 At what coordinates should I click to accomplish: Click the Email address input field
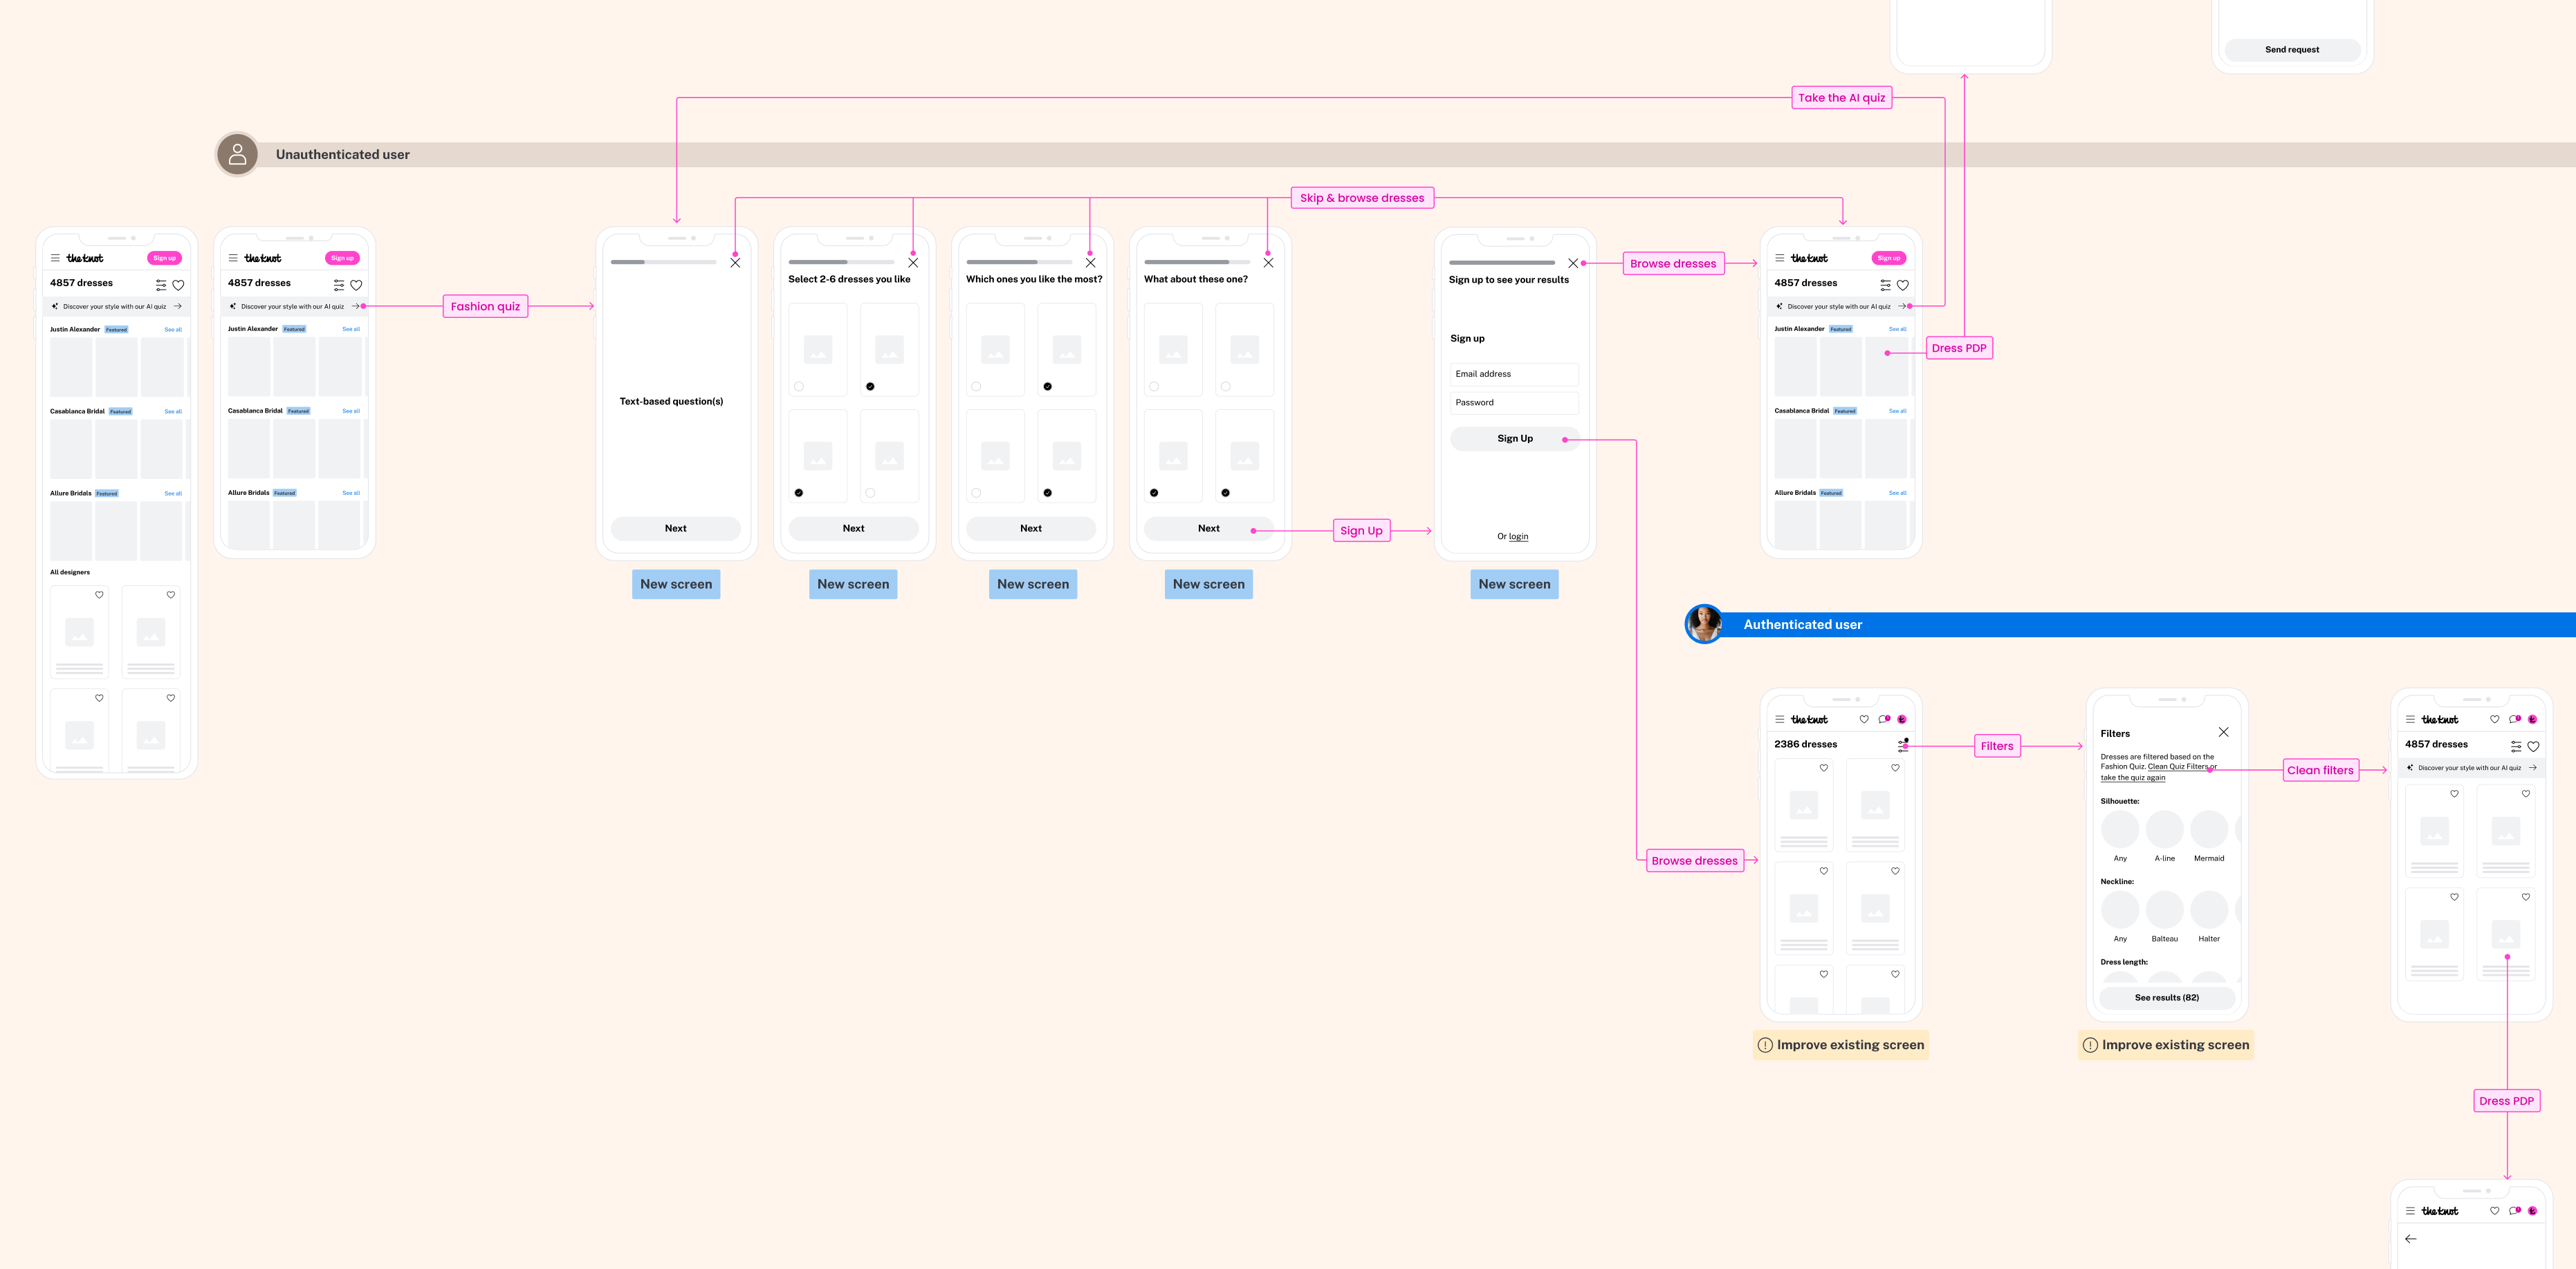point(1514,374)
